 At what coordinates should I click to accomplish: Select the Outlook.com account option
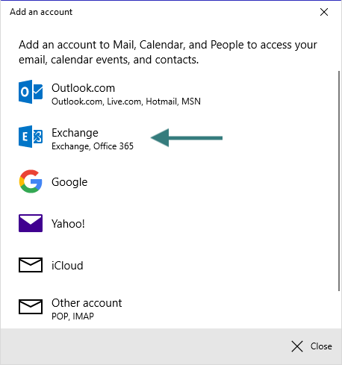tap(170, 94)
